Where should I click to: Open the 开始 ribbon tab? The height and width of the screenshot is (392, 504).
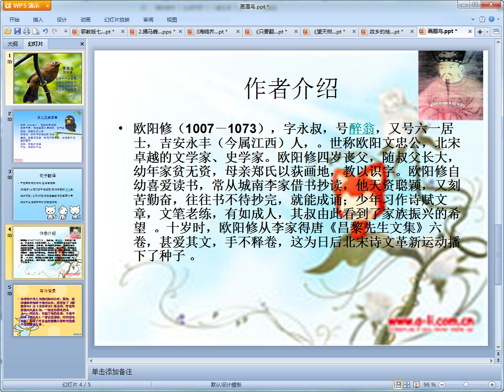point(14,19)
